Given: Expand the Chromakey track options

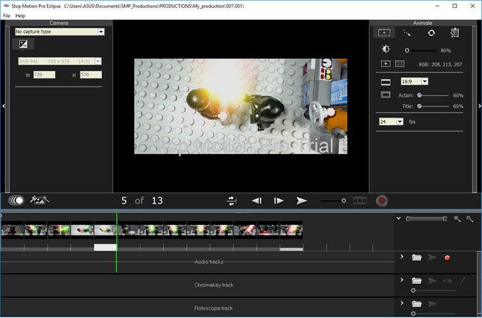Looking at the screenshot, I should 402,280.
